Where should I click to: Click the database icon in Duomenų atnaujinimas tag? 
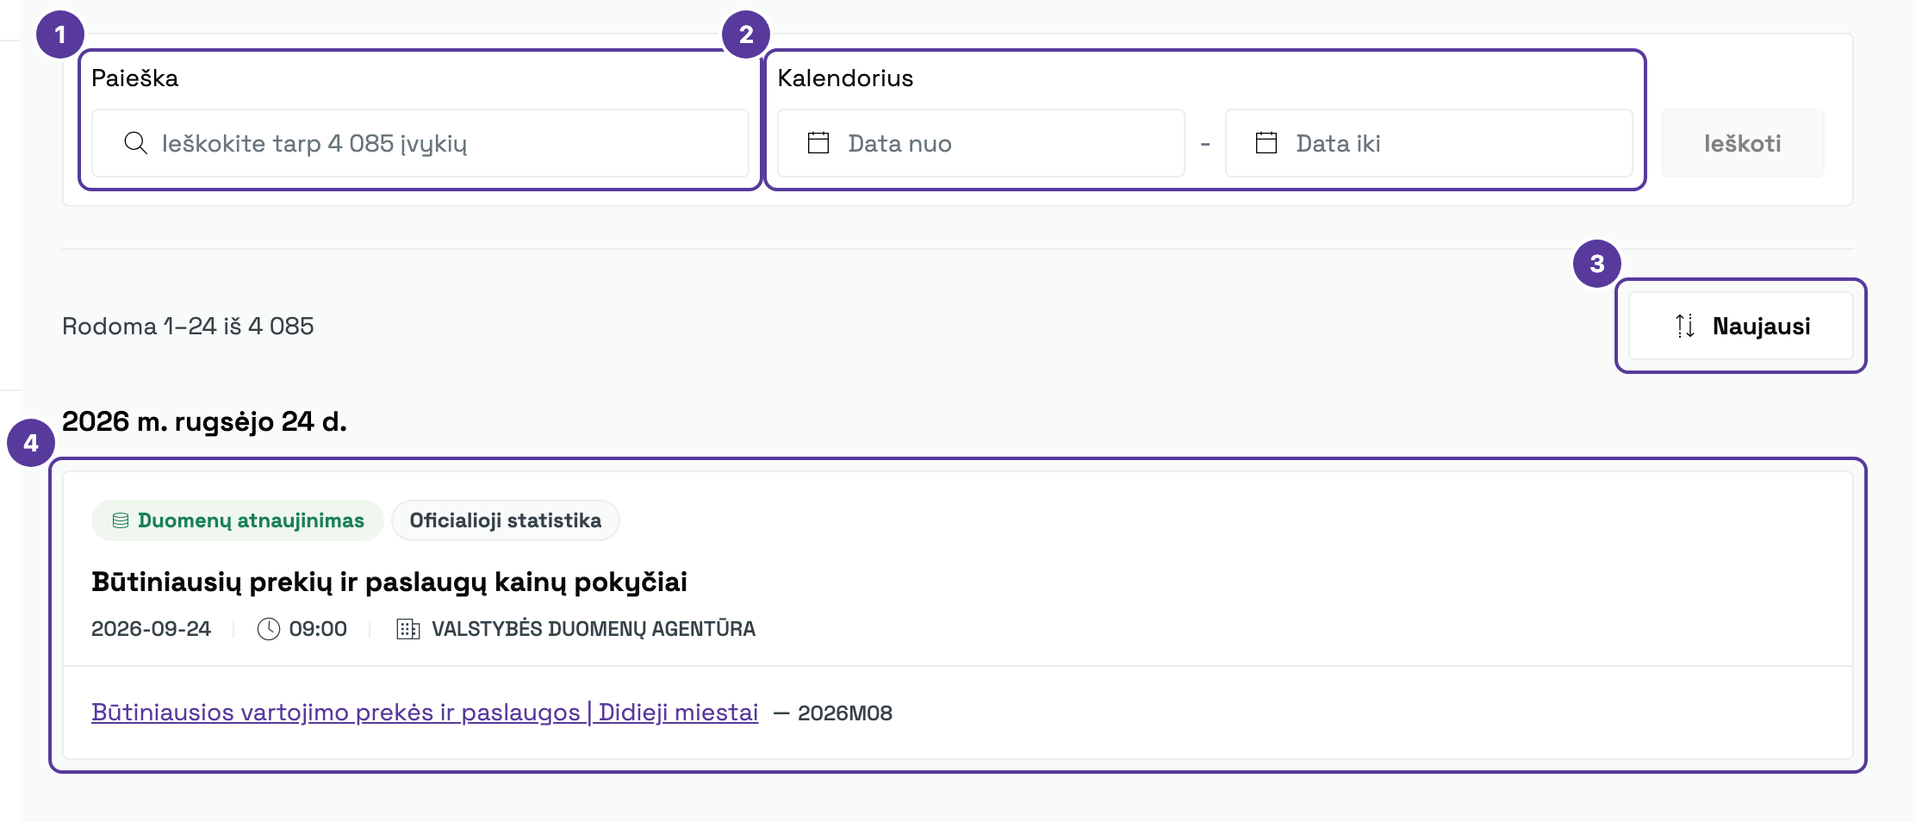click(x=121, y=520)
